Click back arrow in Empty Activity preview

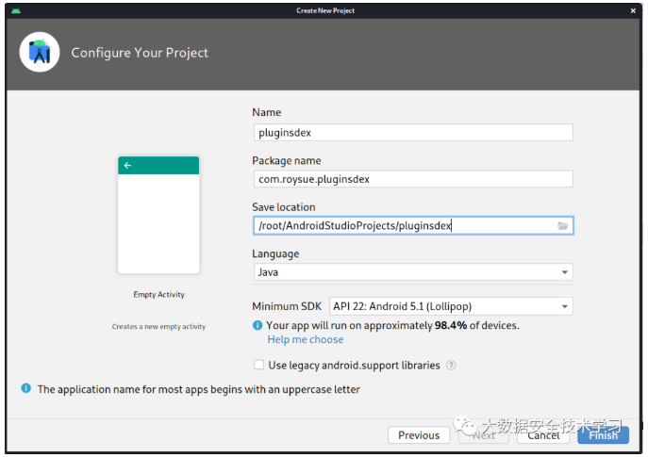127,166
